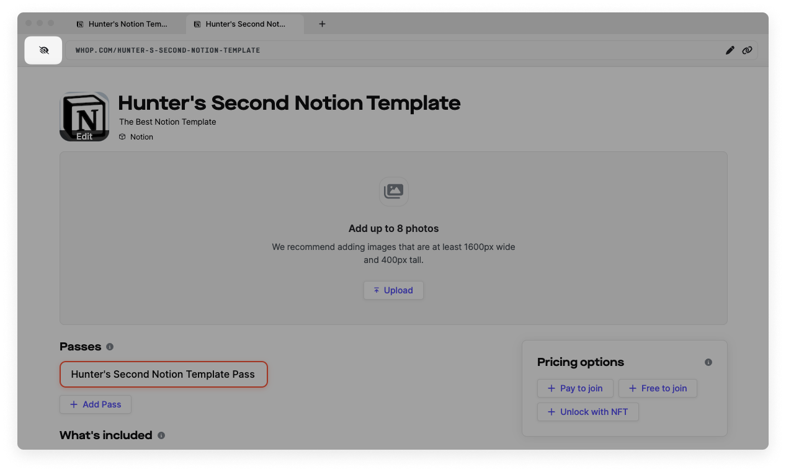This screenshot has height=472, width=786.
Task: Click the pencil edit icon in address bar
Action: [x=730, y=50]
